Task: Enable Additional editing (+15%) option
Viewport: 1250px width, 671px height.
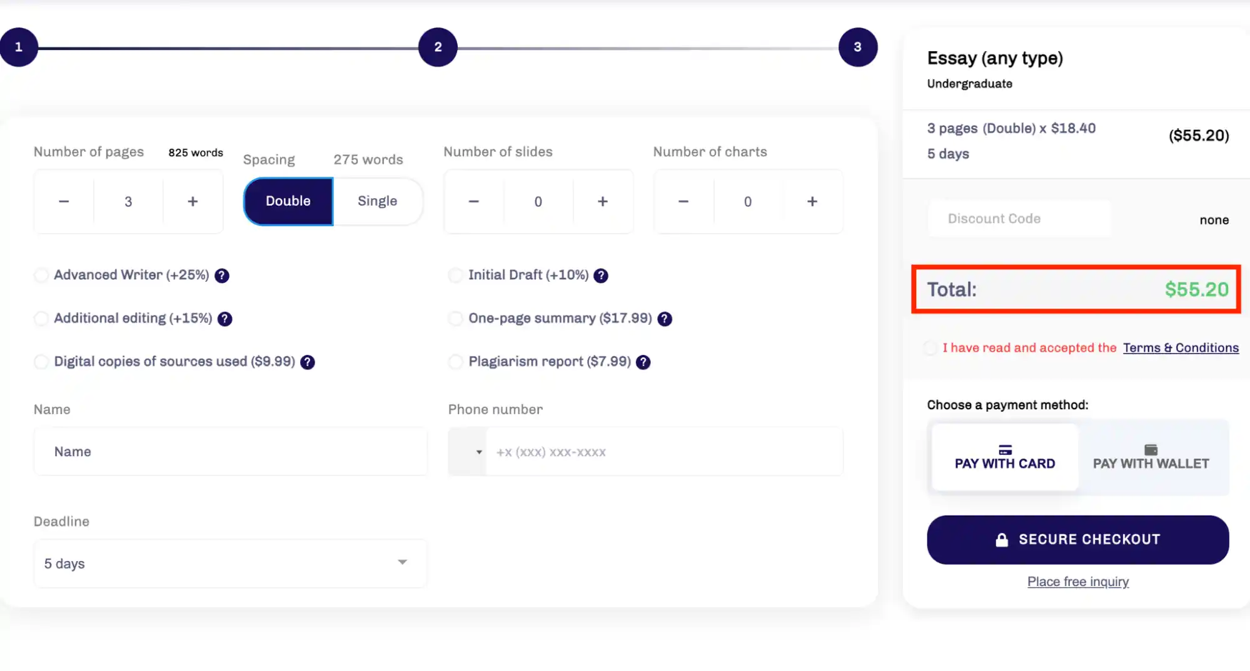Action: [41, 318]
